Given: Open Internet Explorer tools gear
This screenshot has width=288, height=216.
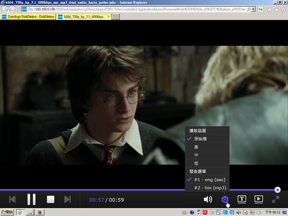Looking at the screenshot, I should click(x=283, y=10).
